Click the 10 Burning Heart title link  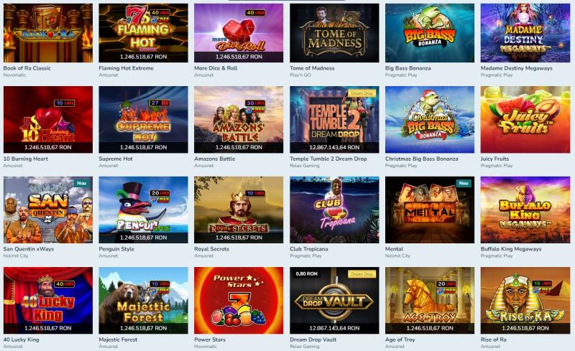(26, 159)
